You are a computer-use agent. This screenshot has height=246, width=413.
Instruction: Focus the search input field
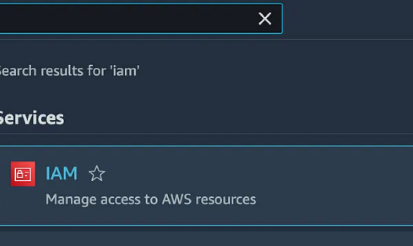tap(127, 18)
